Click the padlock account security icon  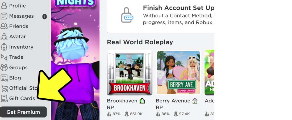[x=127, y=15]
